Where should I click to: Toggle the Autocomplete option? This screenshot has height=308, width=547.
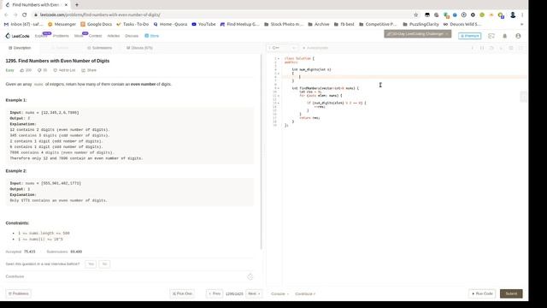pyautogui.click(x=315, y=48)
